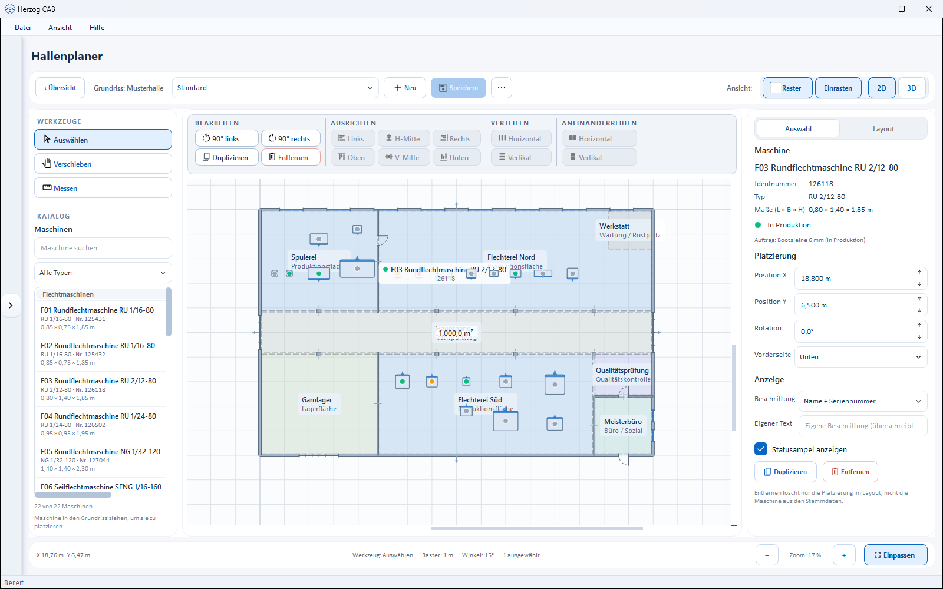
Task: Arrange Horizontal under Aneinanderreihen
Action: pos(599,138)
